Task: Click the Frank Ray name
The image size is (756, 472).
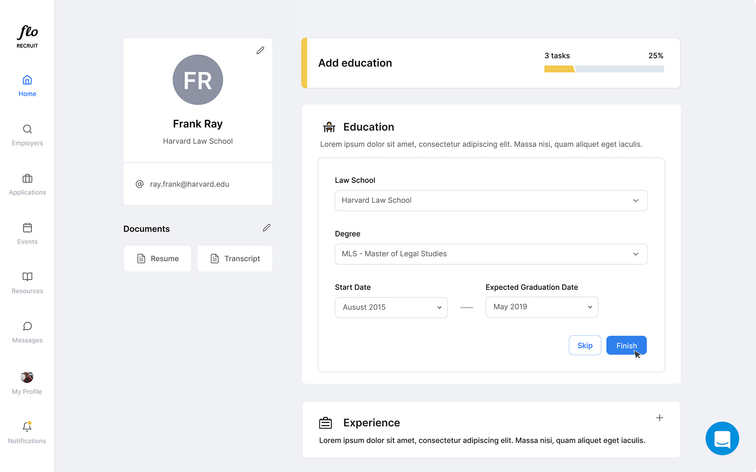Action: click(x=198, y=124)
